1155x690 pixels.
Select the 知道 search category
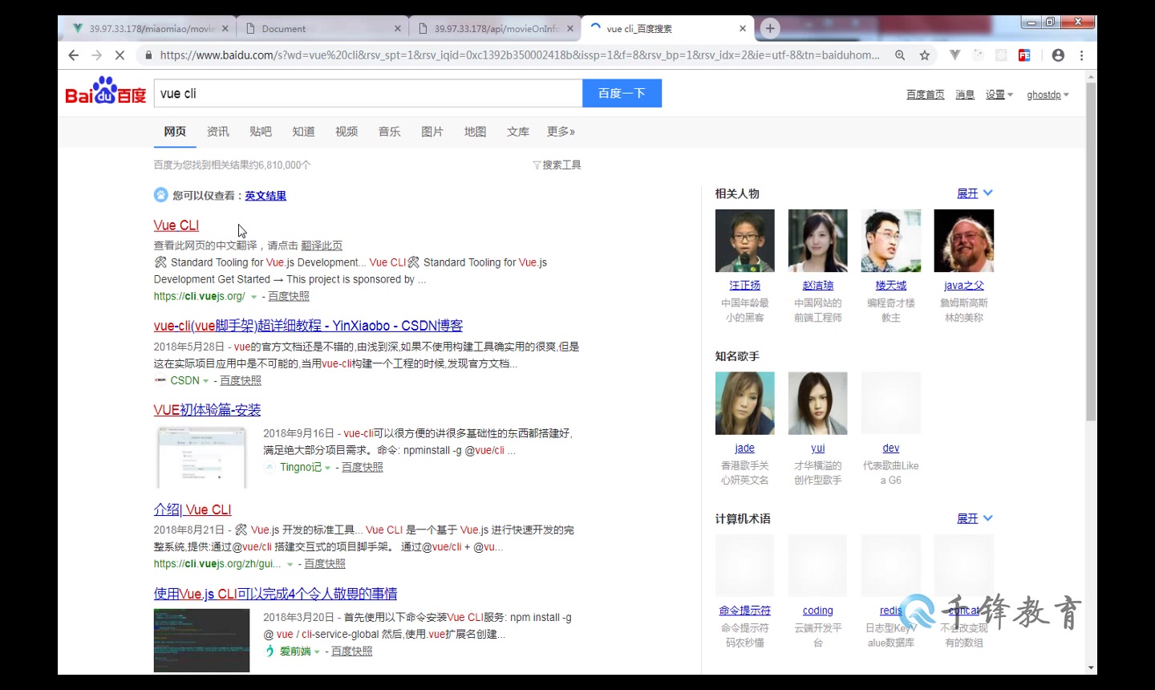point(303,132)
